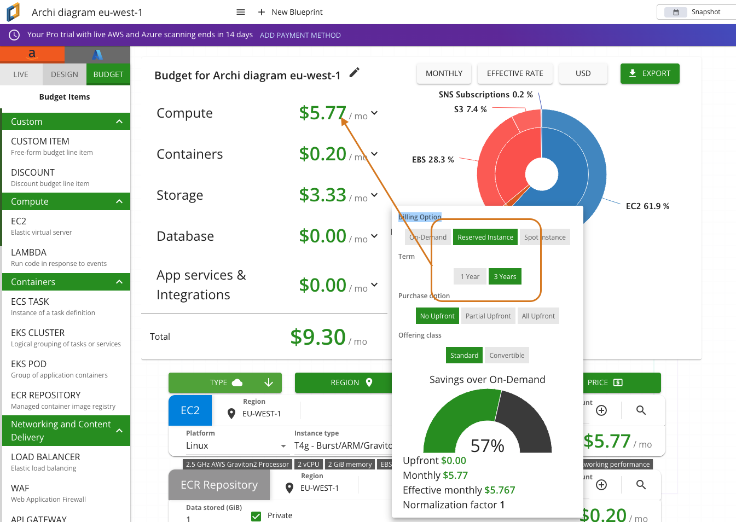736x522 pixels.
Task: Collapse Networking and Content Delivery section
Action: click(119, 431)
